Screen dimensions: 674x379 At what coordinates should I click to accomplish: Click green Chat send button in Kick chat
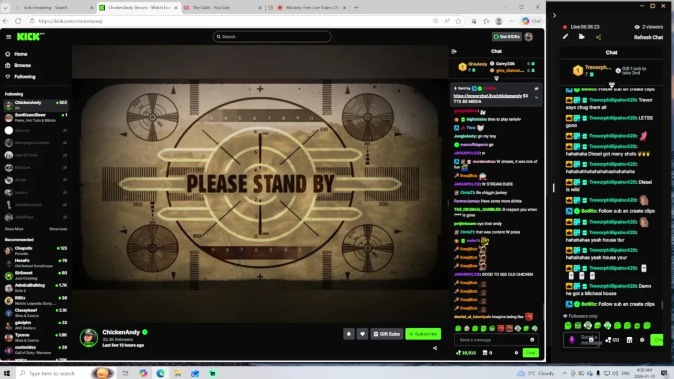pos(530,353)
